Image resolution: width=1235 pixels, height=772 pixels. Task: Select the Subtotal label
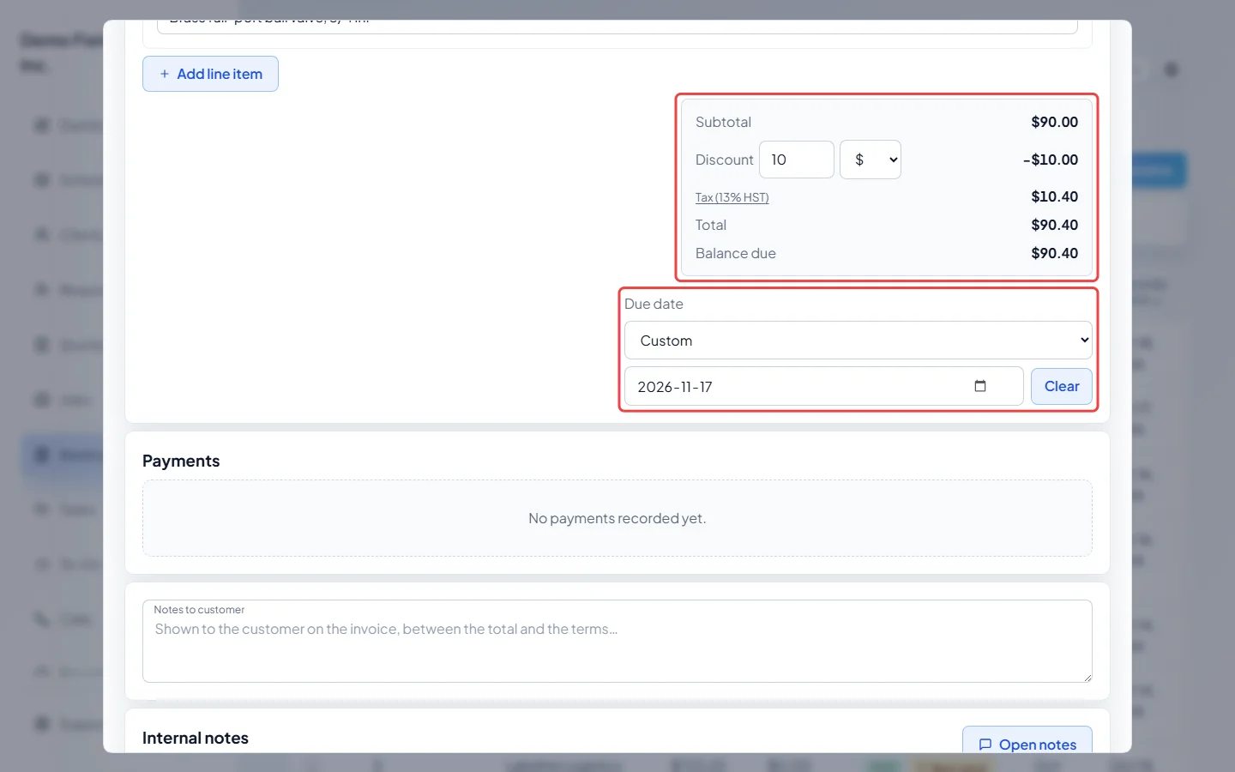tap(723, 122)
